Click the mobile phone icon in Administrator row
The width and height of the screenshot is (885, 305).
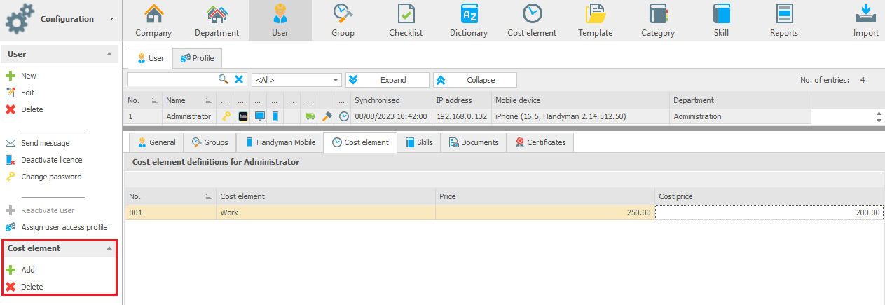[x=275, y=116]
